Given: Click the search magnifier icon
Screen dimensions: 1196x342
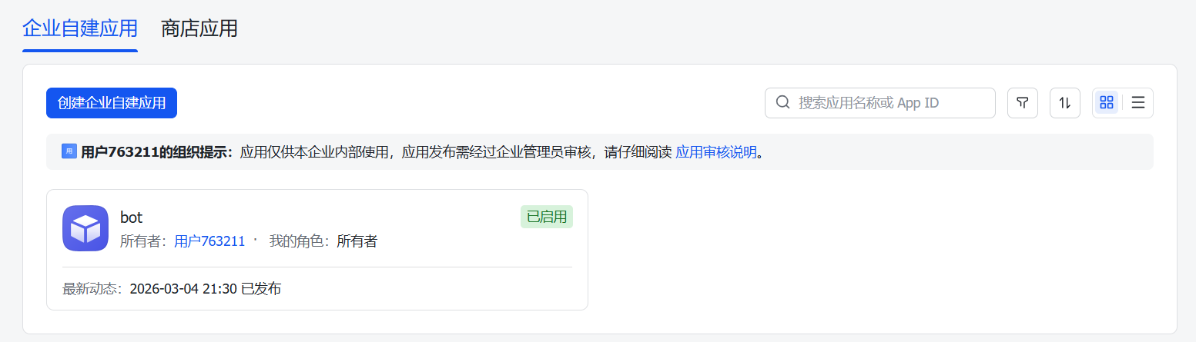Looking at the screenshot, I should (x=782, y=103).
